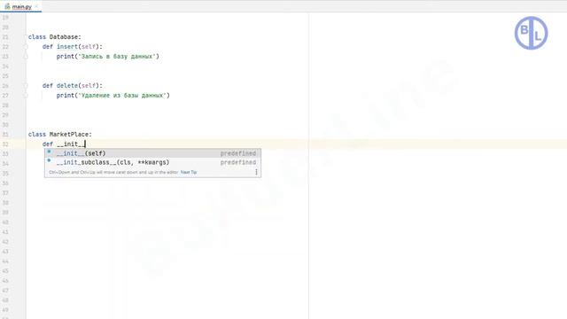This screenshot has width=567, height=319.
Task: Click the Ctrl+Down caret tip text in popup
Action: pyautogui.click(x=113, y=172)
